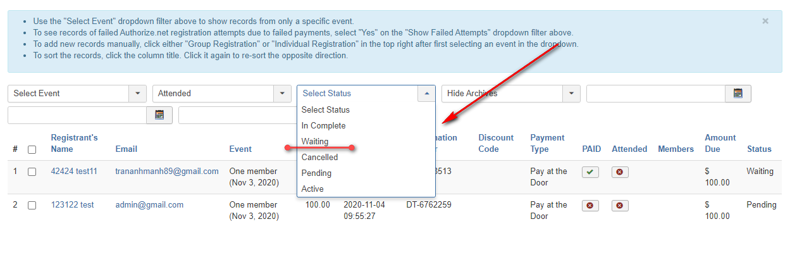The image size is (790, 262).
Task: Check the box for registrant 42424 test11
Action: 32,172
